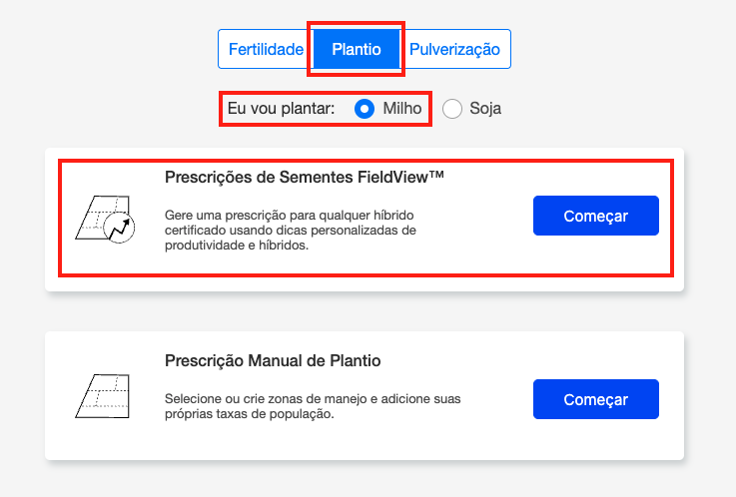
Task: Click the Soja crop label text
Action: coord(485,108)
